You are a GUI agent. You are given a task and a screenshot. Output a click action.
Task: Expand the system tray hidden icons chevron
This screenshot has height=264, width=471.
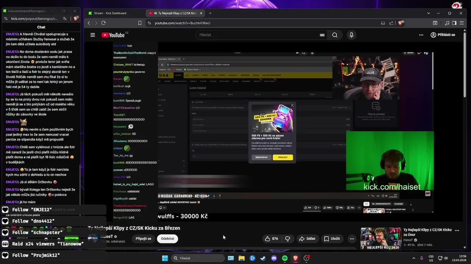pos(414,258)
